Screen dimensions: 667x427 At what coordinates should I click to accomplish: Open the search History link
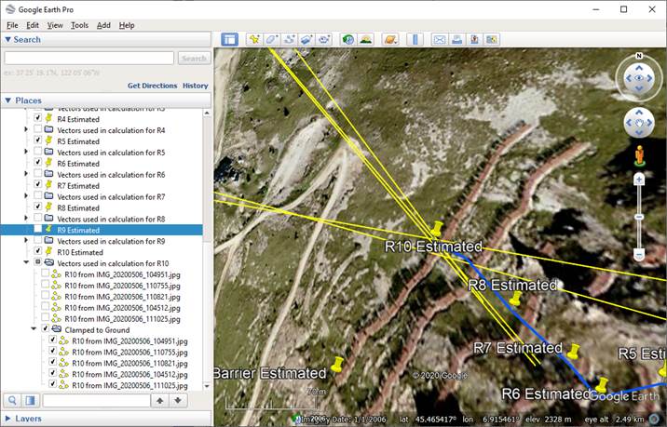pos(196,86)
